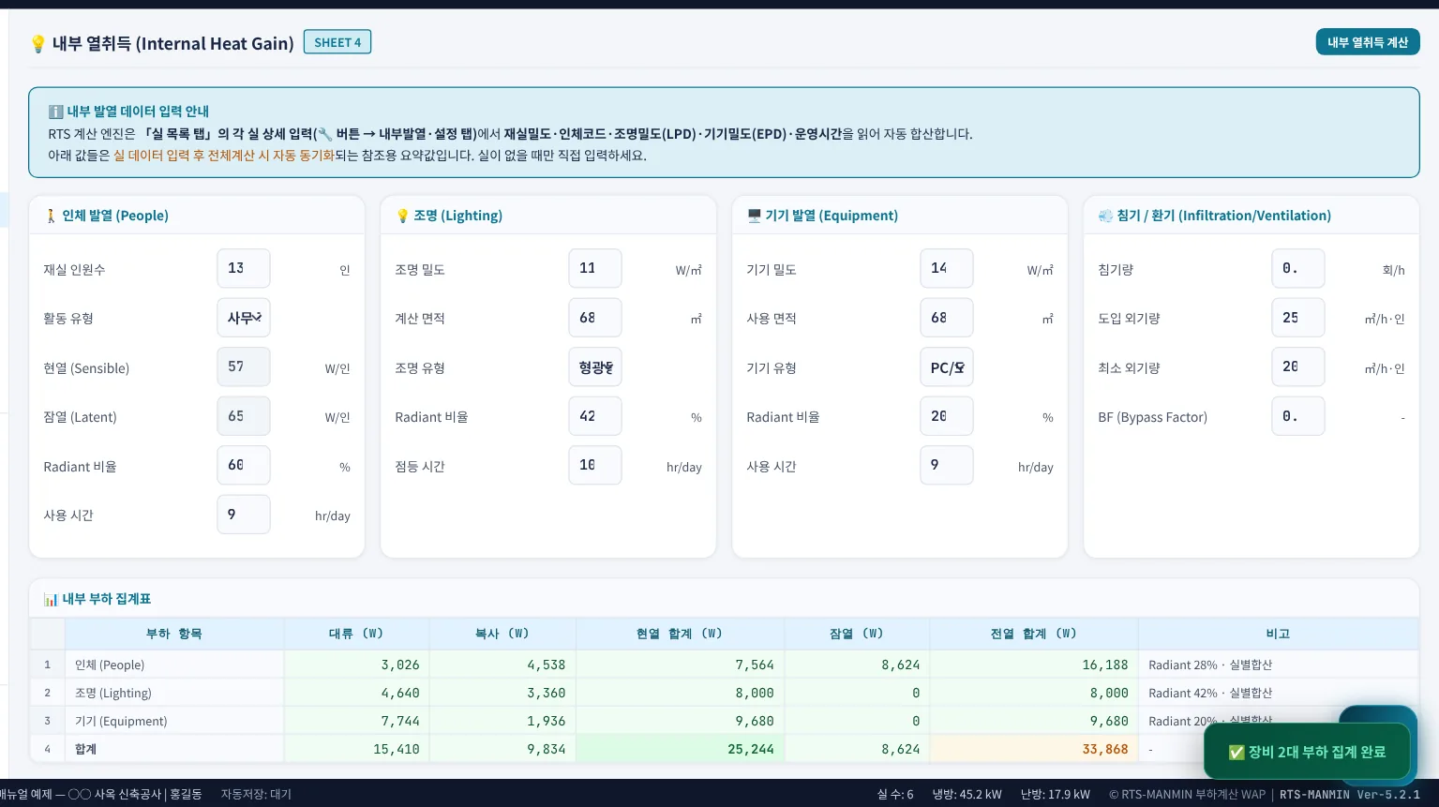Screen dimensions: 1439x807
Task: Click the chart icon beside 내부 부하 집계표
Action: point(51,599)
